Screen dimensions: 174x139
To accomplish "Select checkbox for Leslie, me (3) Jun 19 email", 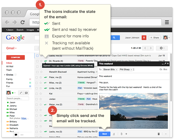I will pos(37,56).
